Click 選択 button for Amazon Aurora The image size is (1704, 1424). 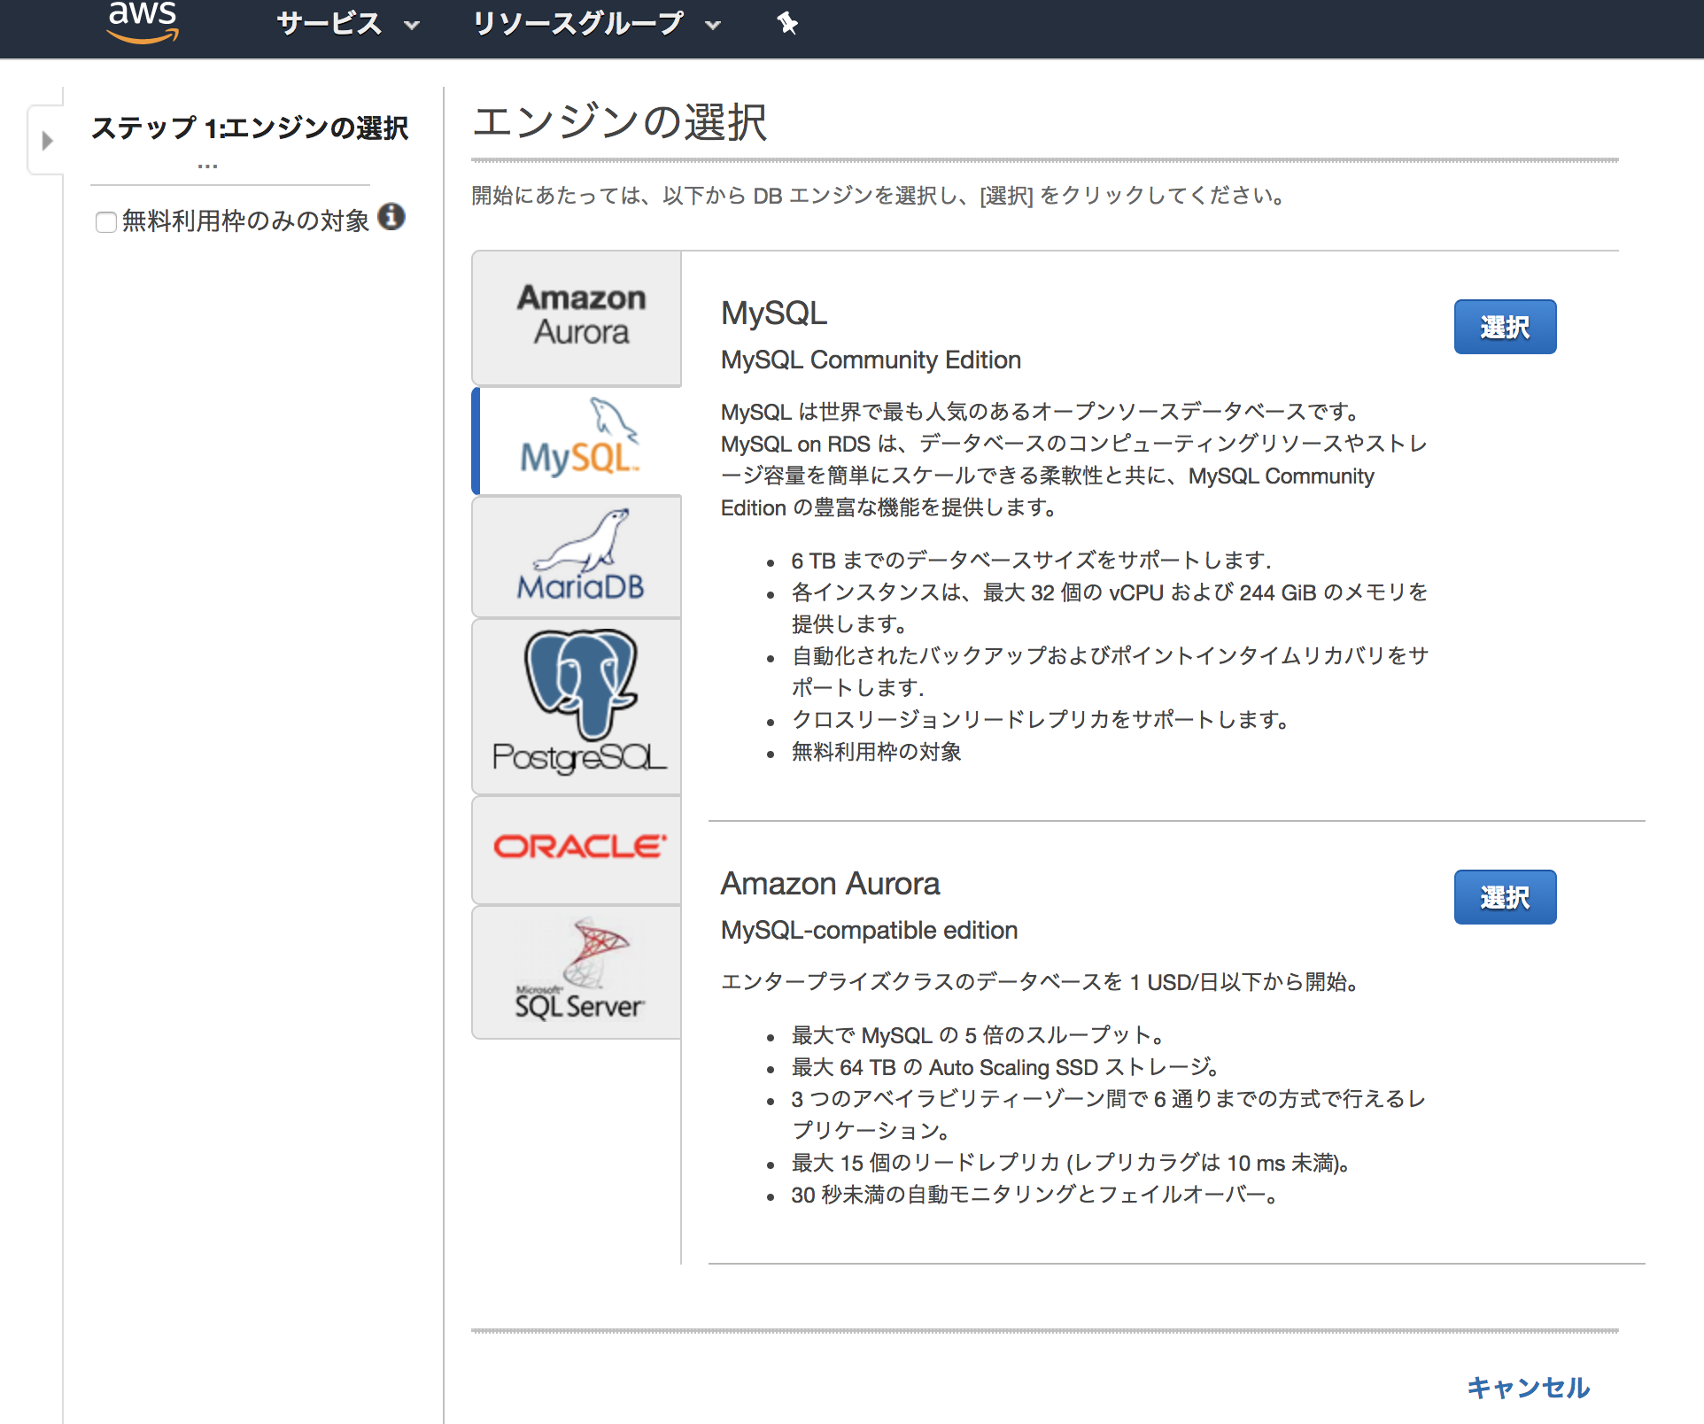1505,897
